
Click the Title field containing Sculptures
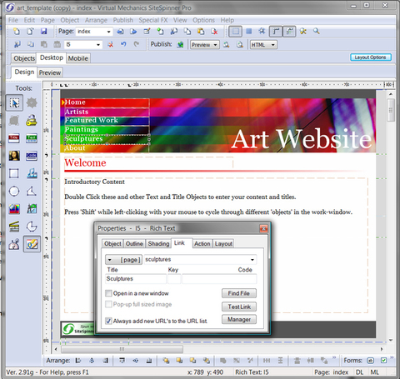136,279
